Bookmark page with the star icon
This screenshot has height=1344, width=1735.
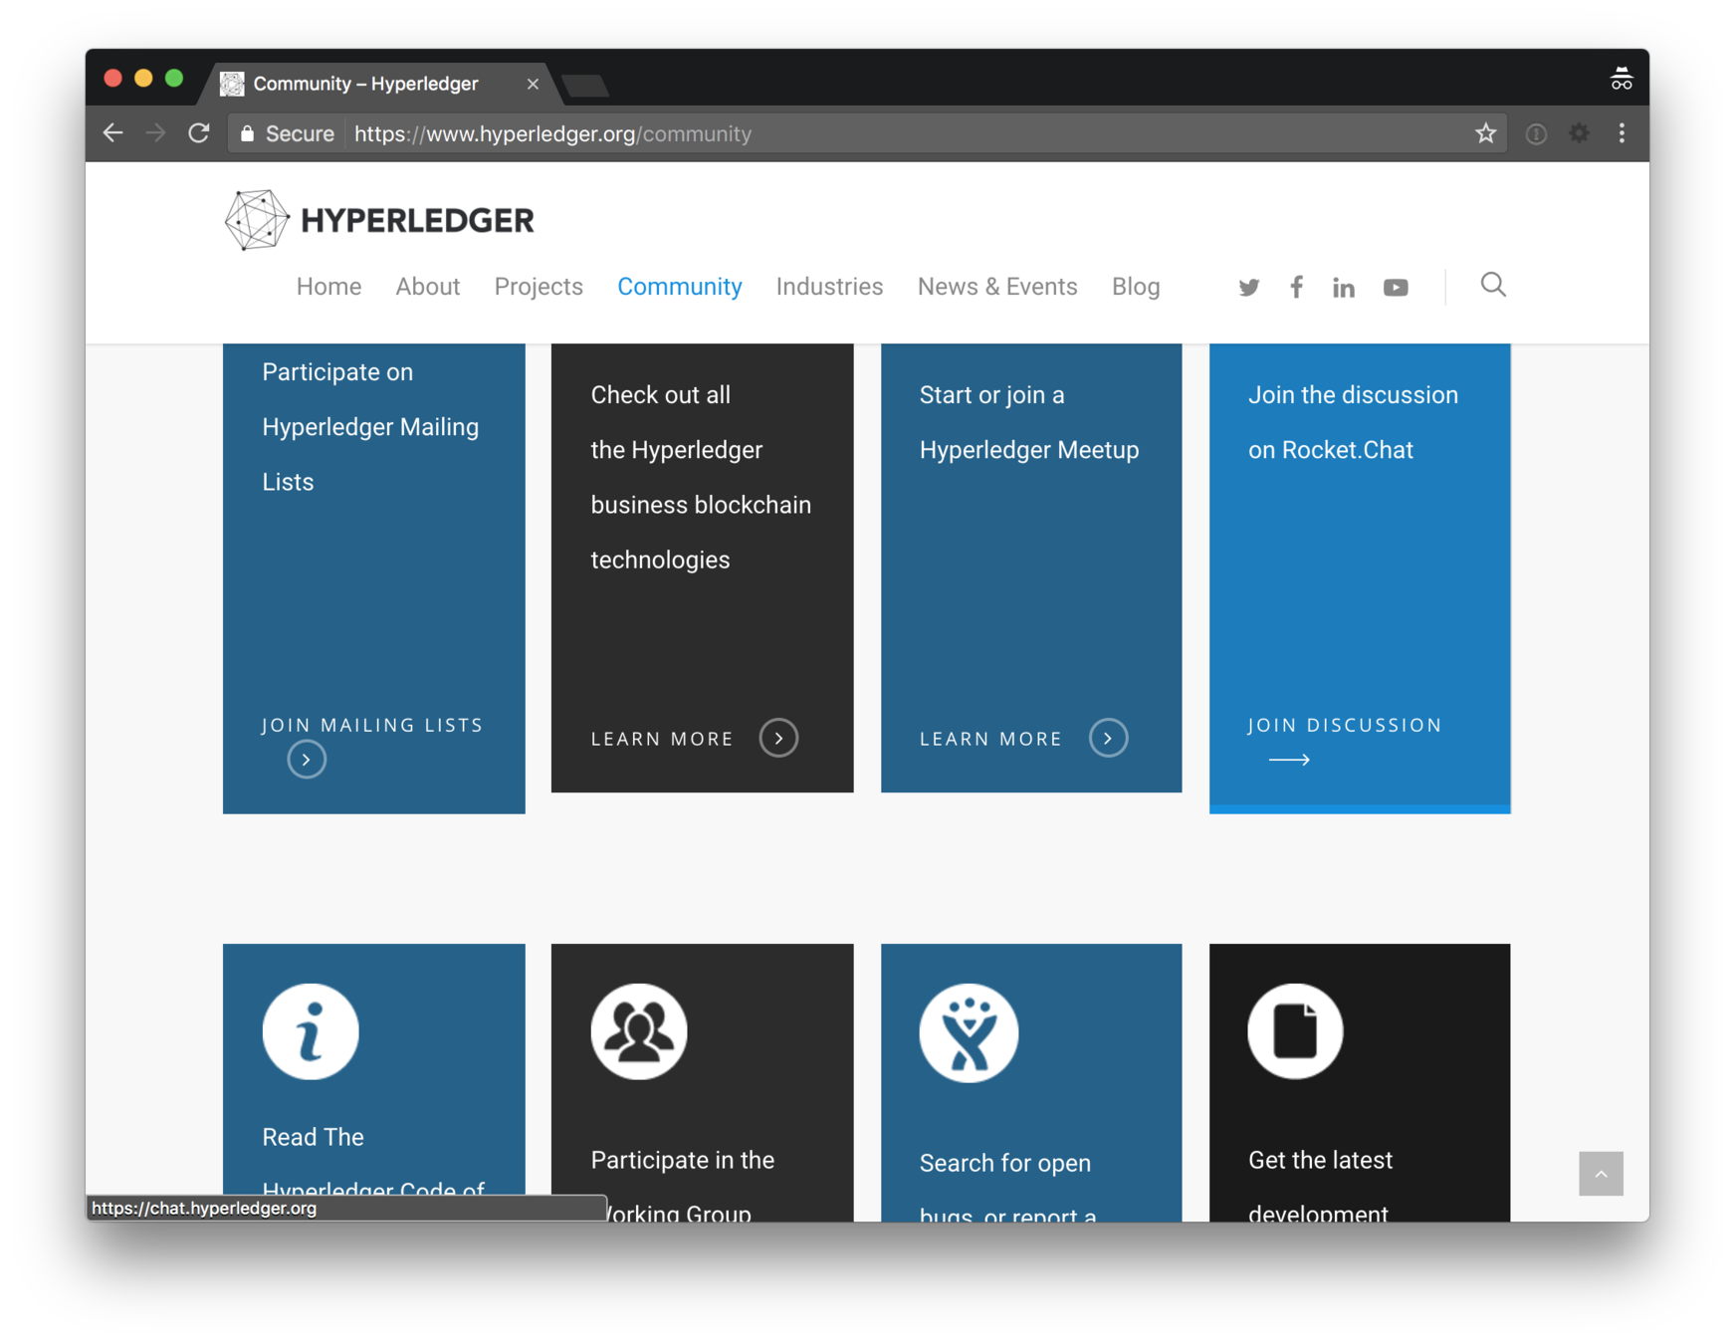[1485, 133]
